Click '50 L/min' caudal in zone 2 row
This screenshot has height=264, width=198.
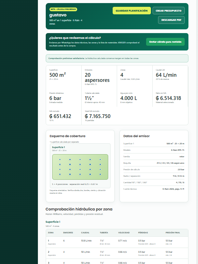coord(85,252)
